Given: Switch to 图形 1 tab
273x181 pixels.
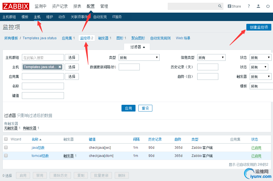Looking at the screenshot, I should (121, 38).
